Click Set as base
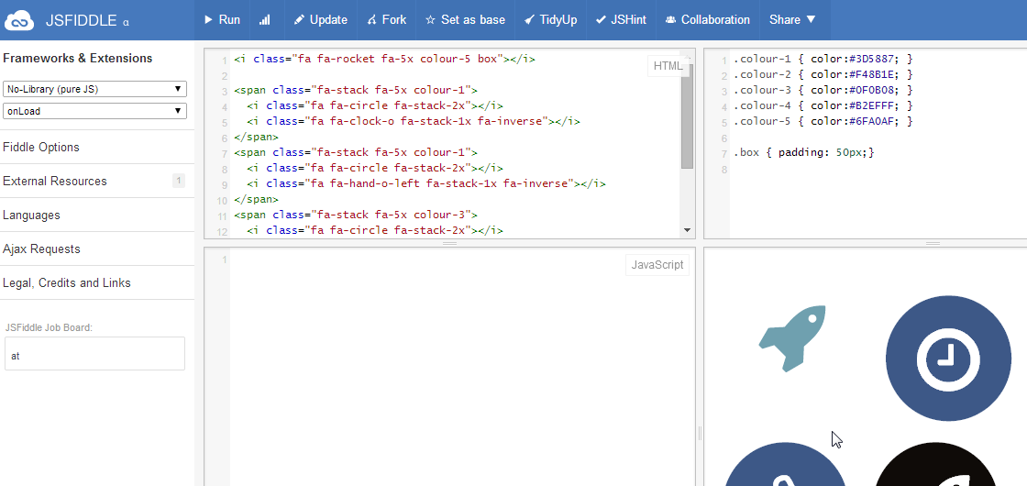 point(465,19)
